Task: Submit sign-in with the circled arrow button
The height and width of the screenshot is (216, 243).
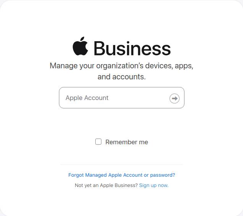Action: click(175, 98)
